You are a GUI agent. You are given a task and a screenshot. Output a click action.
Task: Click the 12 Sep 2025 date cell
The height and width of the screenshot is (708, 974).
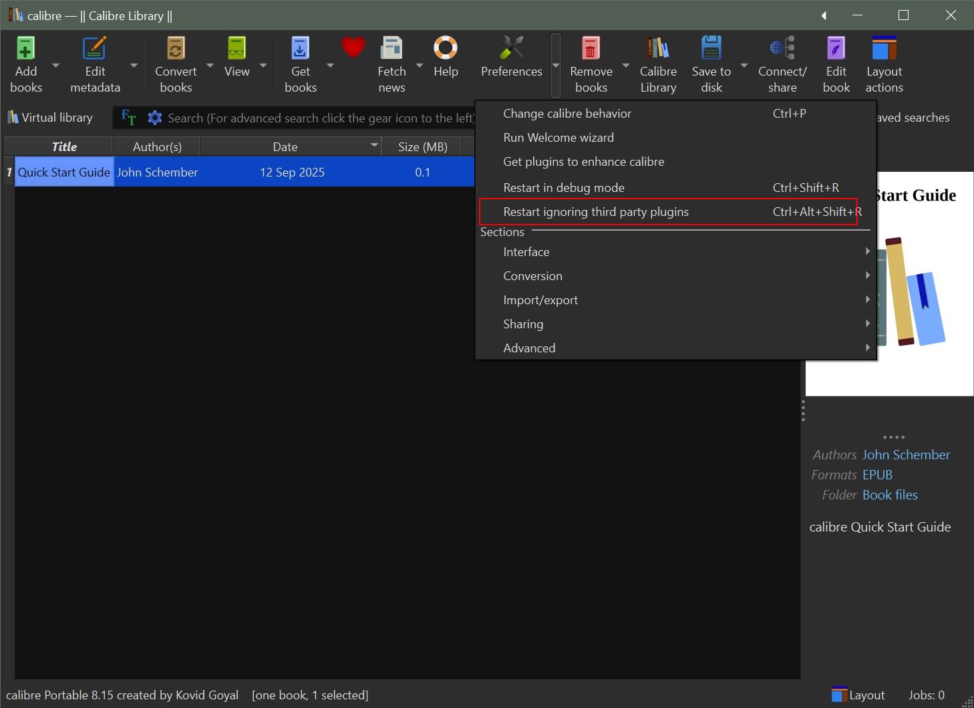292,172
